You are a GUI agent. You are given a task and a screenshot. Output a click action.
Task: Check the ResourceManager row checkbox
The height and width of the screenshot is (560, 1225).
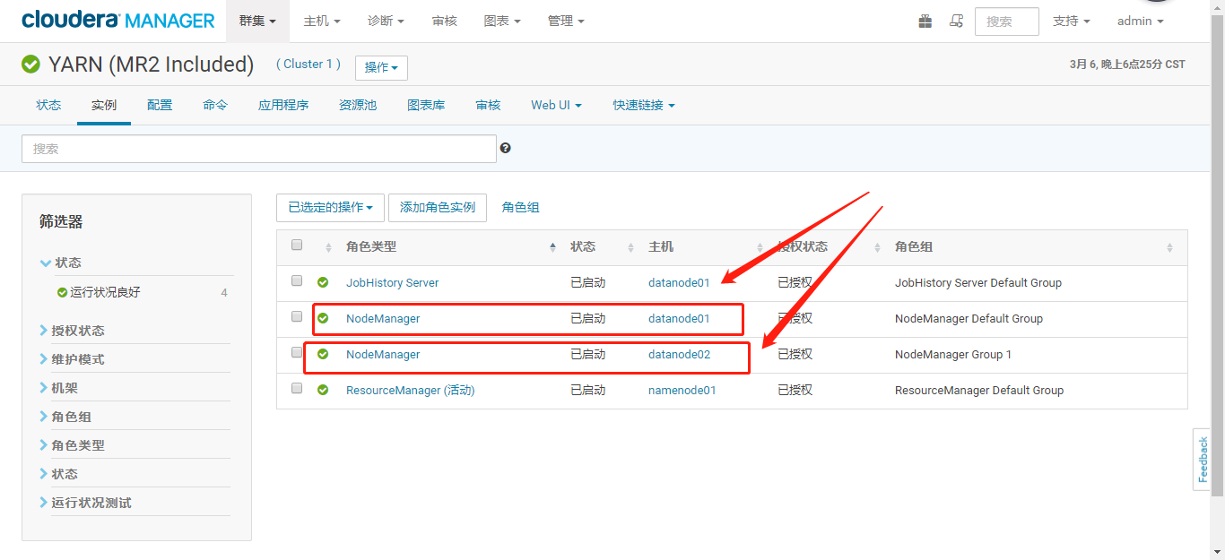point(297,388)
